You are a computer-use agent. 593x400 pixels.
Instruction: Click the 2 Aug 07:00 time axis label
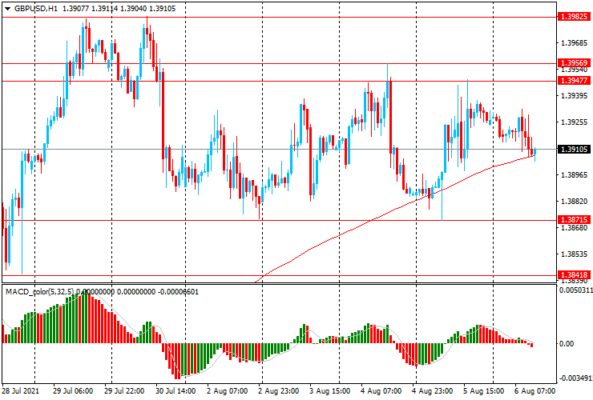click(228, 391)
